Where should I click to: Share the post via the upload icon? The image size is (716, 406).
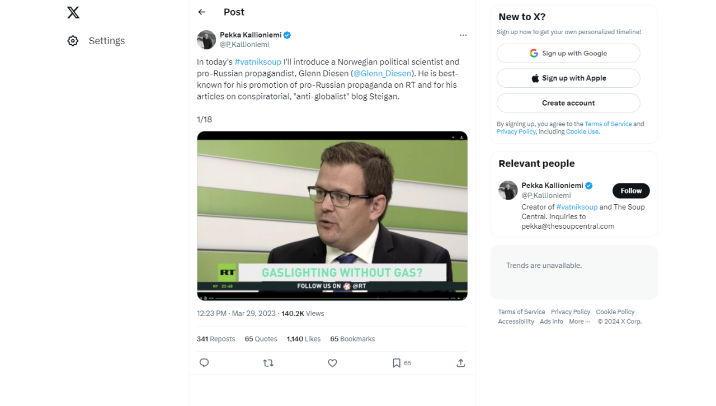(460, 363)
